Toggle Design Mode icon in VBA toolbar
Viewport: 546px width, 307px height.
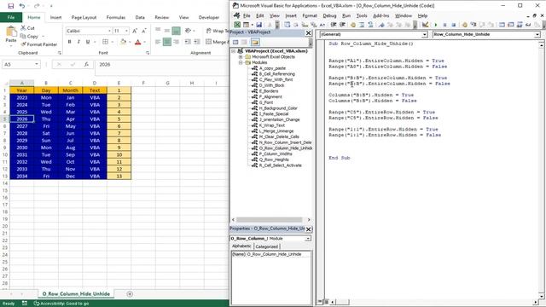point(425,25)
